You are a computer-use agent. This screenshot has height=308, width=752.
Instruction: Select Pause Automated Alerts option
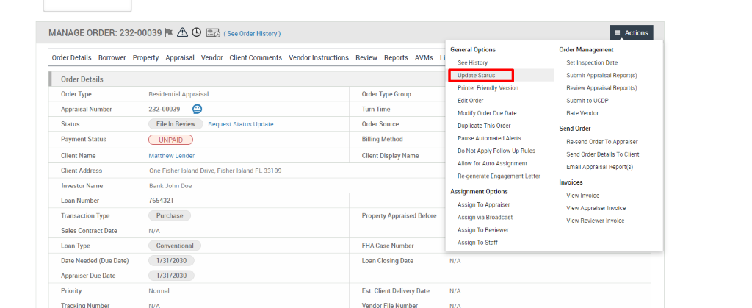[489, 138]
